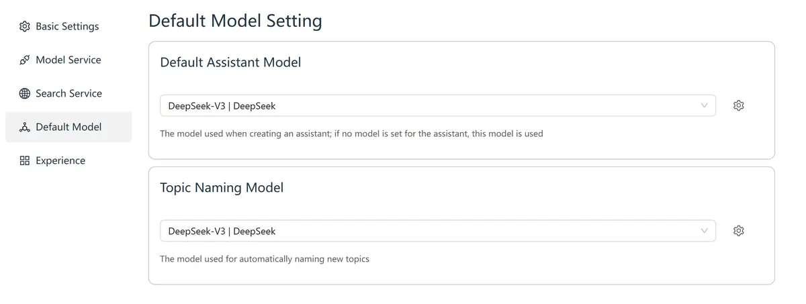Switch to Search Service settings
806x304 pixels.
pos(69,93)
